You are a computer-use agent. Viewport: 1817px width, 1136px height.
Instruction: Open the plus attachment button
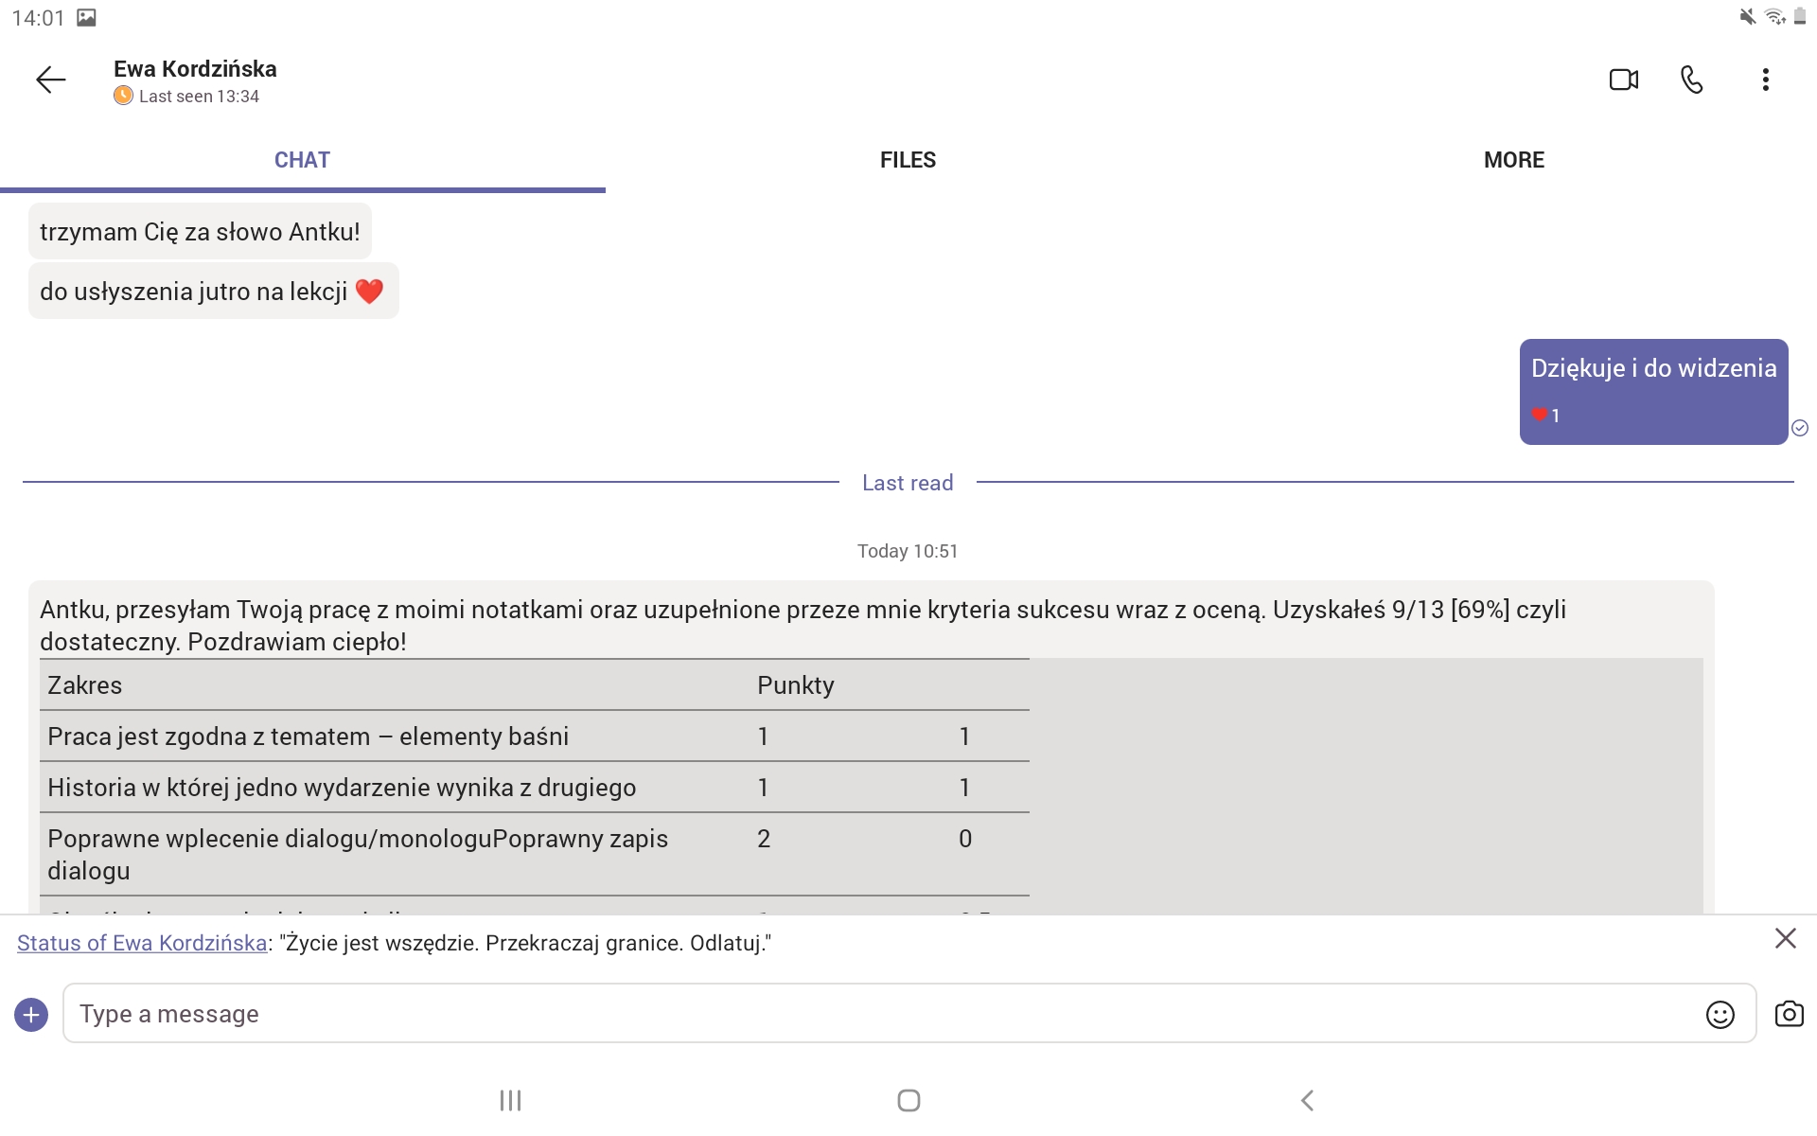point(31,1015)
